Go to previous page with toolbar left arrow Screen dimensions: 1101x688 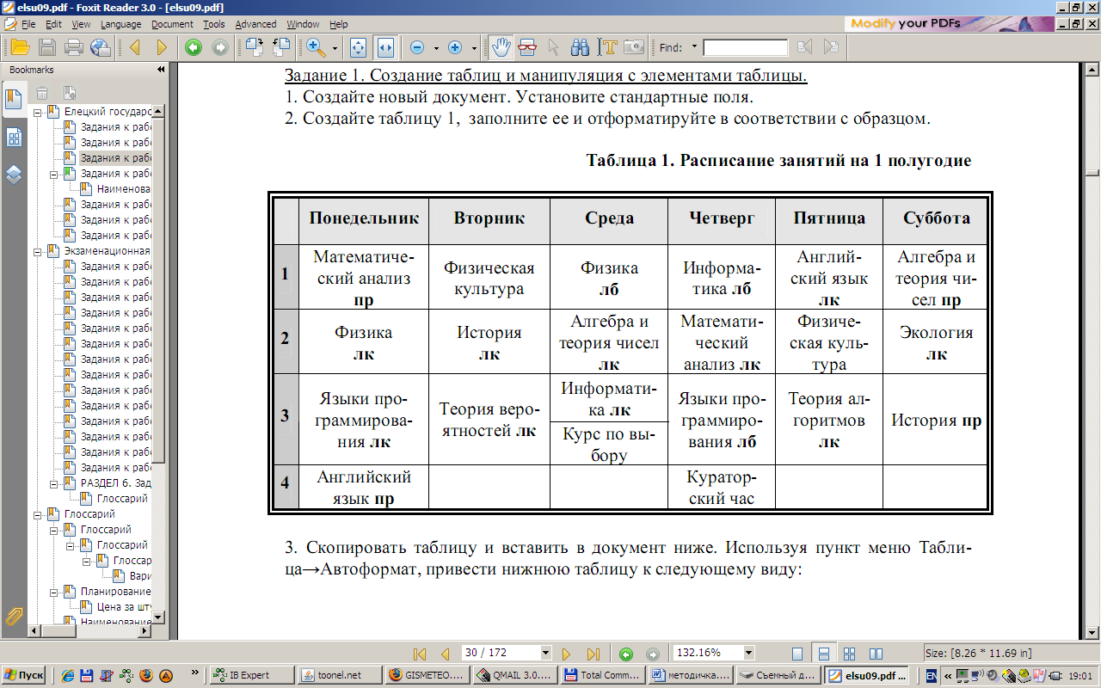pos(135,47)
